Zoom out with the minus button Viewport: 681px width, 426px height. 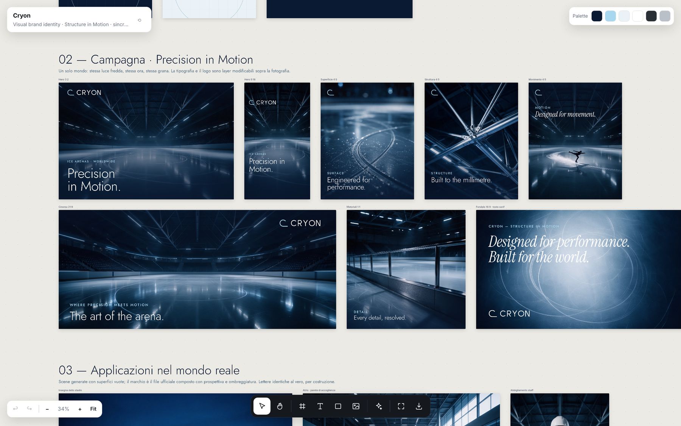pyautogui.click(x=47, y=409)
